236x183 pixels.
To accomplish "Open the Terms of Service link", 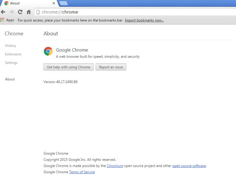I will point(82,172).
